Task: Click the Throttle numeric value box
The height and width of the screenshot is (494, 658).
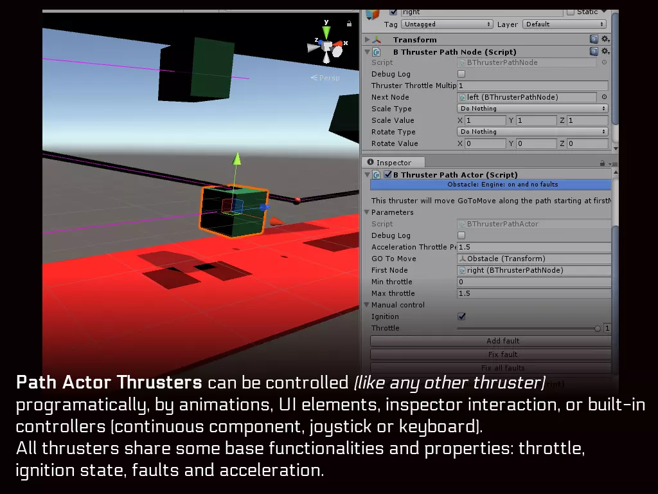Action: [607, 328]
